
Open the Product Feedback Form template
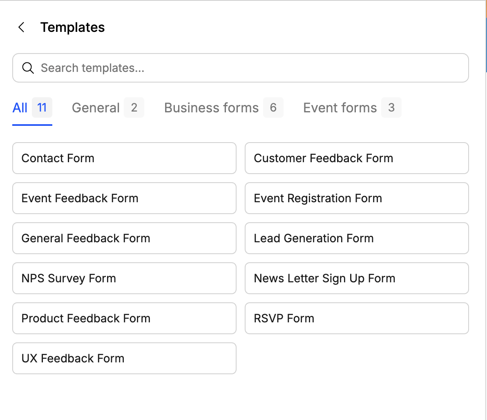click(124, 318)
